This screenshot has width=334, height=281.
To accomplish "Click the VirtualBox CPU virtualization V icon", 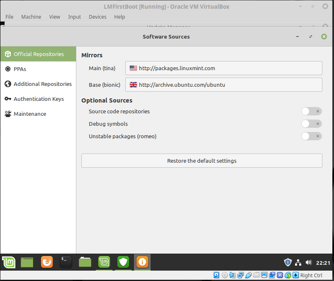I will tap(280, 275).
